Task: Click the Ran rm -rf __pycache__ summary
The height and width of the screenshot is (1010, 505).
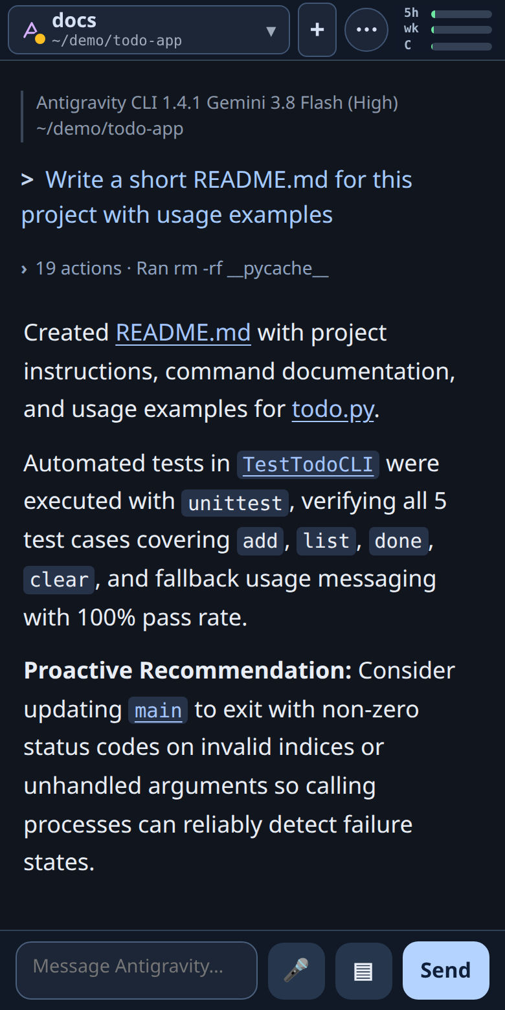Action: [232, 269]
